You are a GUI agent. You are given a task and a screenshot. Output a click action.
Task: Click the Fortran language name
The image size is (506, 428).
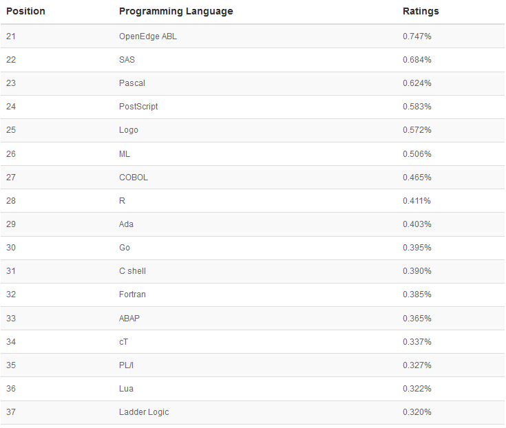[132, 295]
